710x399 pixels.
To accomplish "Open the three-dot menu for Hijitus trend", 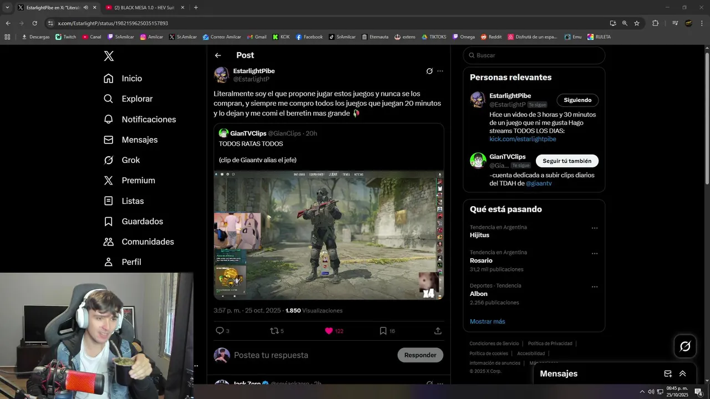I will click(595, 228).
